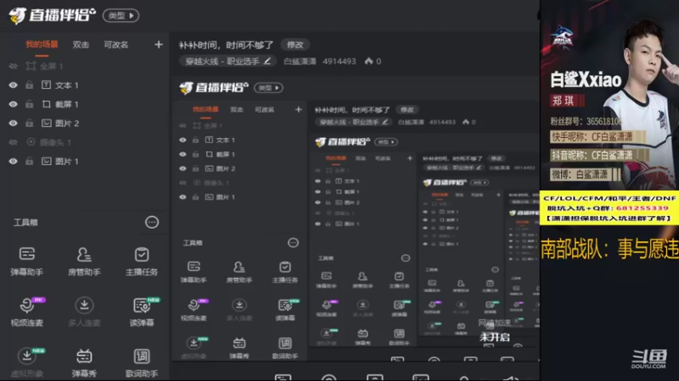Open the 弹幕助手 tool in main toolbox
This screenshot has width=679, height=381.
coord(27,261)
